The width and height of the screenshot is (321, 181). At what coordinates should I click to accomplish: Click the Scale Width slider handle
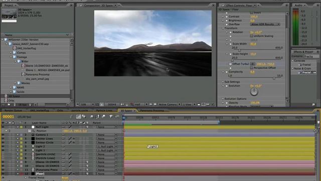pos(239,50)
